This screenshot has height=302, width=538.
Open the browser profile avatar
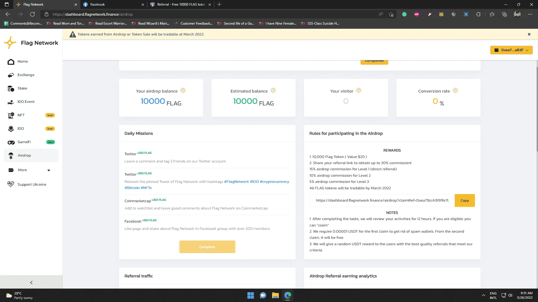click(x=517, y=14)
